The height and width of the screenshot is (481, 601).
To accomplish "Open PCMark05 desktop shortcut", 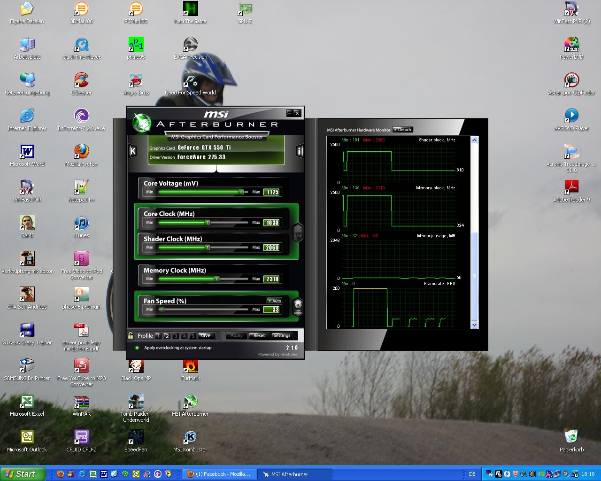I will pos(136,13).
